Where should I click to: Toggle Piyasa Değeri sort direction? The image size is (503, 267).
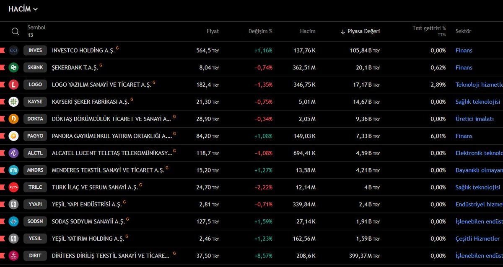click(x=360, y=31)
